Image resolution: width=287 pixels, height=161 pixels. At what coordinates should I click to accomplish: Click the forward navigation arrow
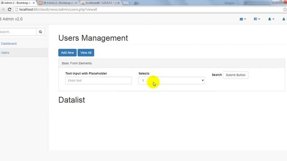click(x=3, y=9)
